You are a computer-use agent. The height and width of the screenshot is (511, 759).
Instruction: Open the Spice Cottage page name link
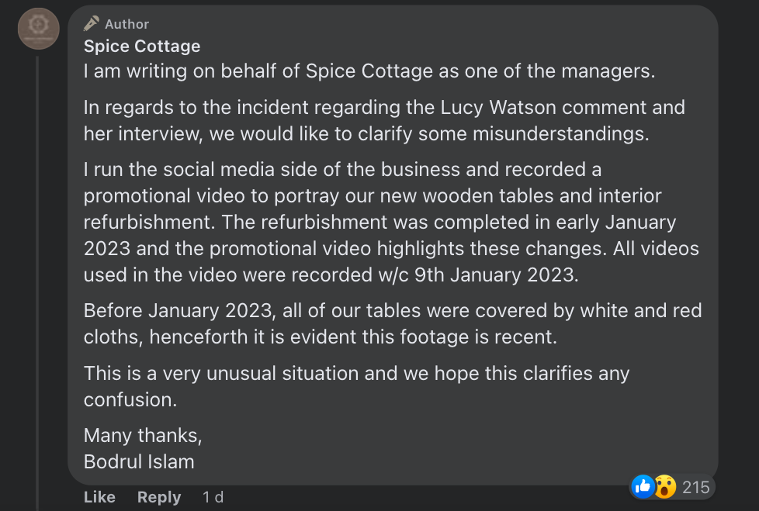point(142,46)
